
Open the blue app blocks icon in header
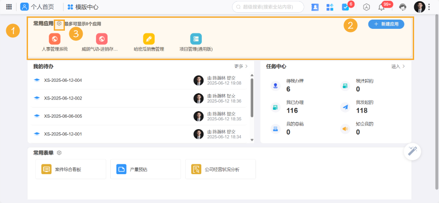tap(330, 7)
